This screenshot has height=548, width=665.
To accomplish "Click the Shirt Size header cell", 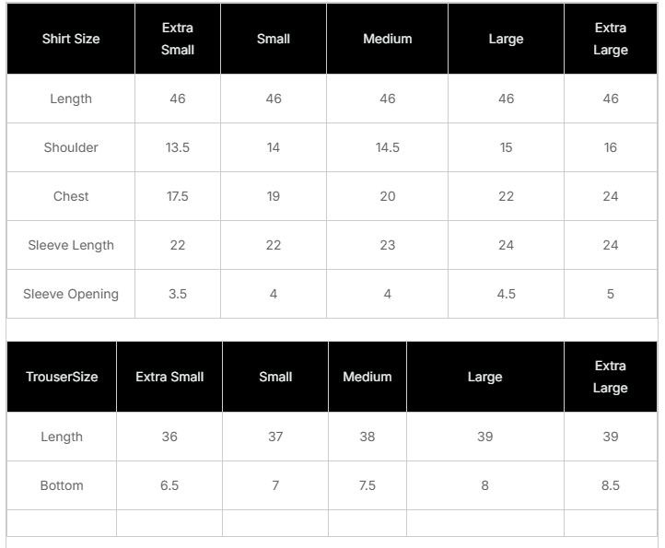I will coord(71,39).
